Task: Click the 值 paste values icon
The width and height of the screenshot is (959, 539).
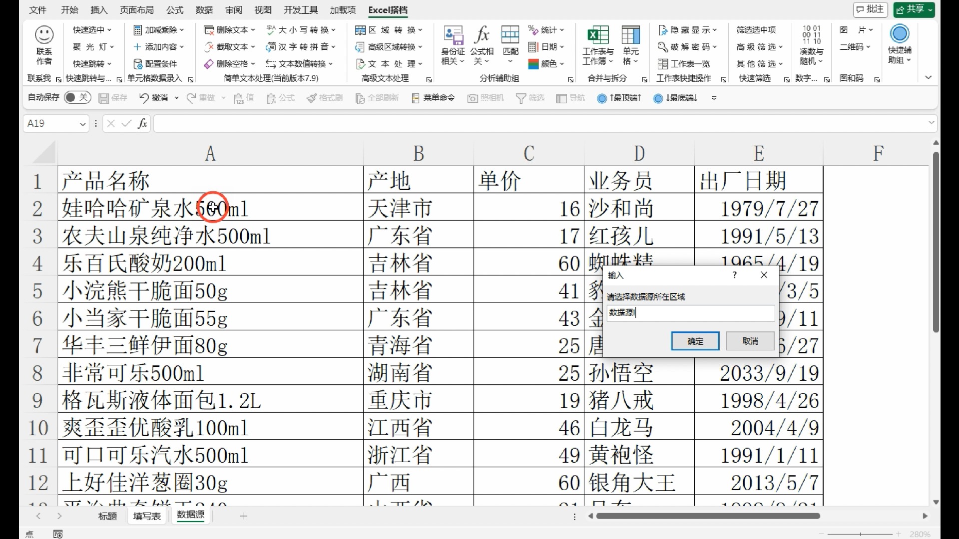Action: 238,98
